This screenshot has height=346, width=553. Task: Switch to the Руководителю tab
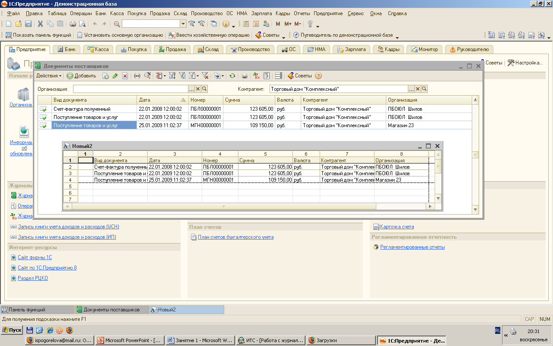(x=469, y=49)
